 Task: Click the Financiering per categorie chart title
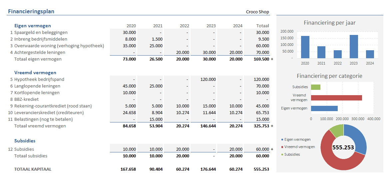click(329, 76)
